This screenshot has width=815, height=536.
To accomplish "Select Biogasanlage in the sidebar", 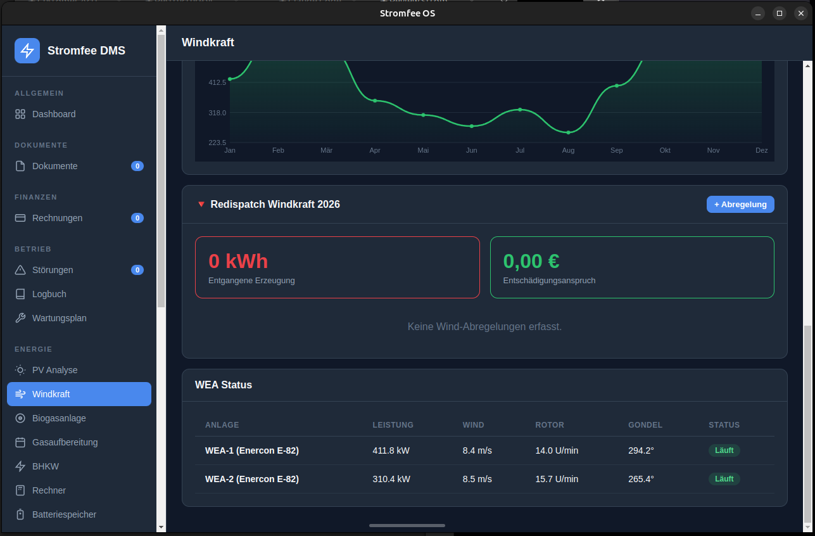I will (59, 418).
